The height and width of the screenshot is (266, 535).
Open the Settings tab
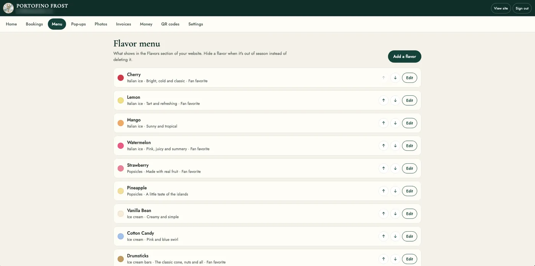(x=196, y=24)
